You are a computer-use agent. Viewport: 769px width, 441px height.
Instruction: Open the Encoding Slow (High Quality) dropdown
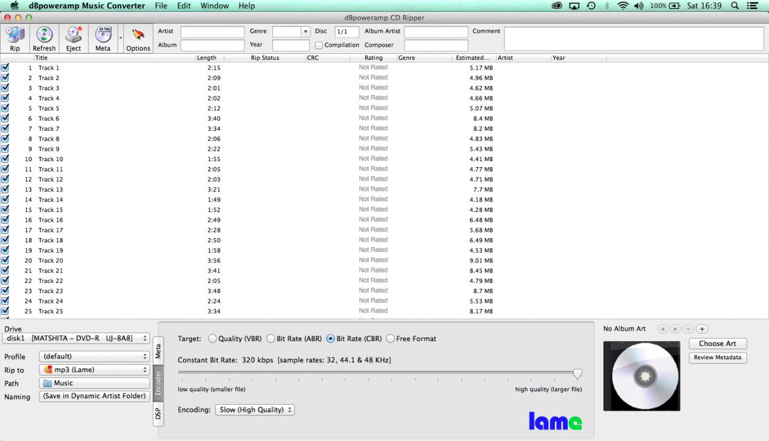255,410
